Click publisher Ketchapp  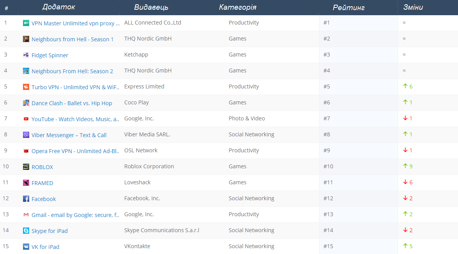[x=136, y=55]
